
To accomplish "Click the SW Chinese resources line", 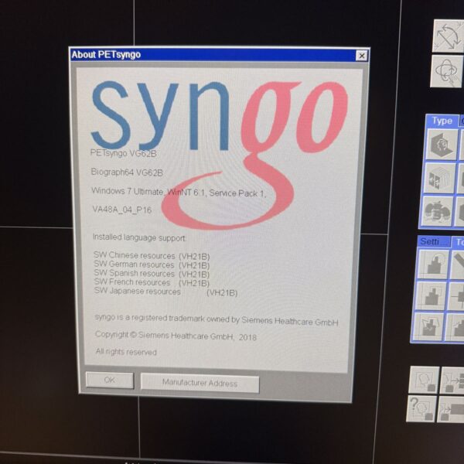I will click(x=152, y=256).
